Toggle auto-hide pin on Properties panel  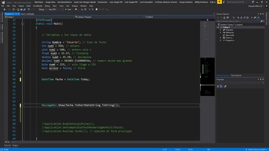point(261,79)
